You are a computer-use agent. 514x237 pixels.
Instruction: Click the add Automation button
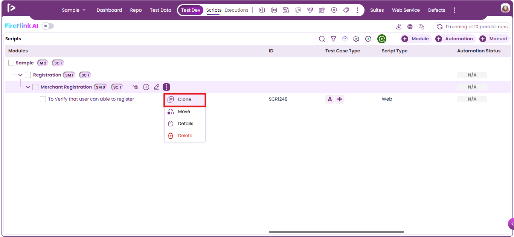coord(455,39)
